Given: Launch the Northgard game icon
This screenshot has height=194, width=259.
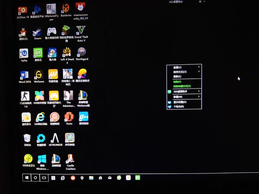Looking at the screenshot, I should tap(82, 54).
